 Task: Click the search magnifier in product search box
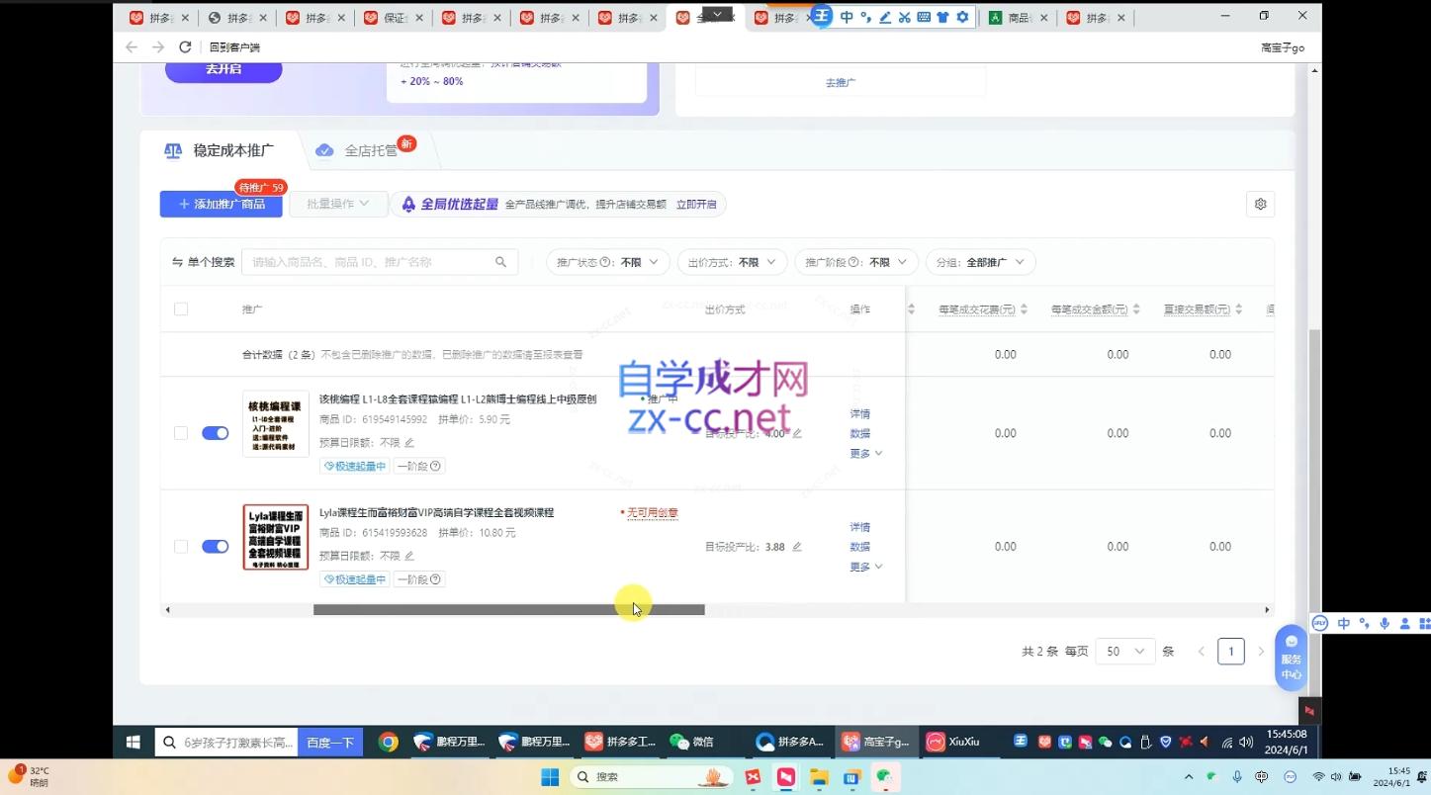pyautogui.click(x=501, y=262)
